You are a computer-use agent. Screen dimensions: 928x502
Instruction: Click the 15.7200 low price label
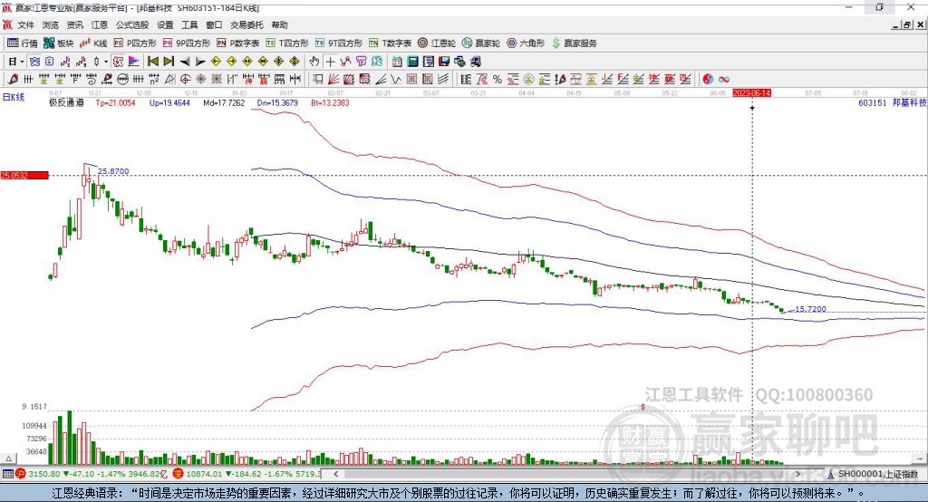(810, 309)
